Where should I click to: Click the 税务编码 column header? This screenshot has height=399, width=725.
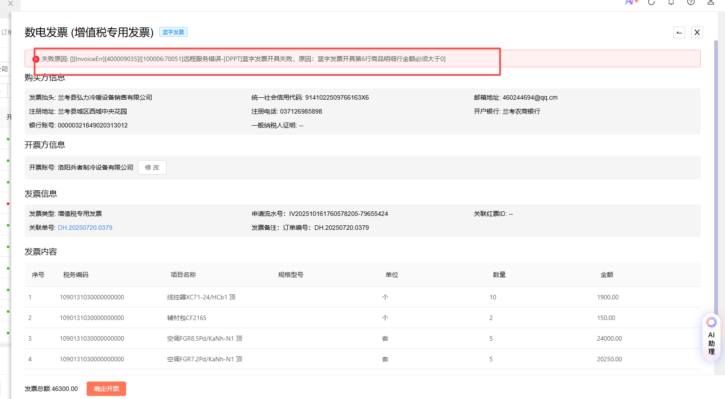click(x=76, y=275)
